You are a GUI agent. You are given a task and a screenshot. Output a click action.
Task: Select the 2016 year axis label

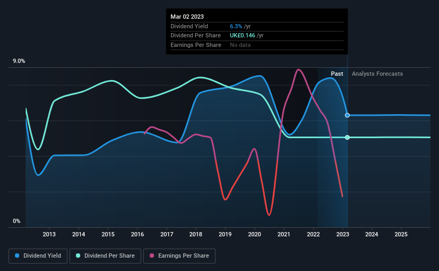[137, 234]
